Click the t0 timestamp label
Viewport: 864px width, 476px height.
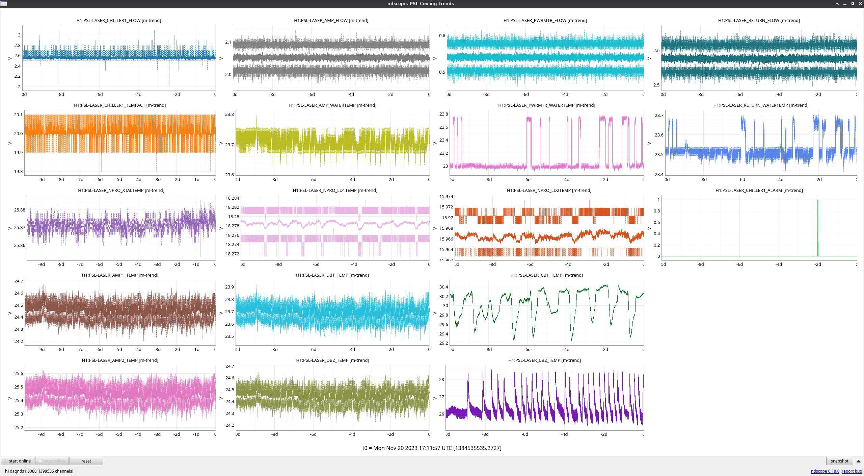(432, 448)
